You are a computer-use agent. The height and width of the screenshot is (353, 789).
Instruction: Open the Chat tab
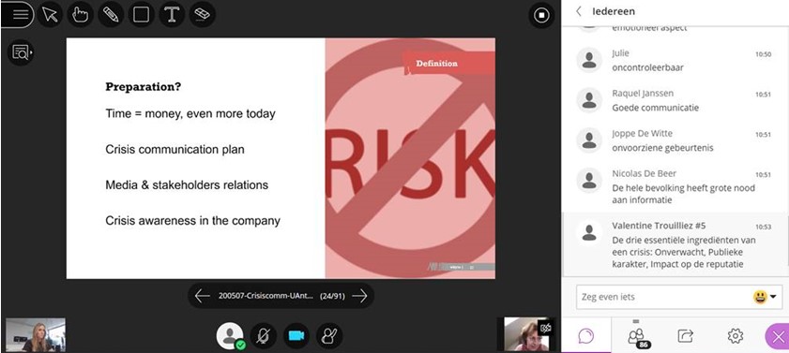586,335
